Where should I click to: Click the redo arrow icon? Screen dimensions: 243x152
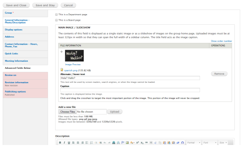click(109, 143)
